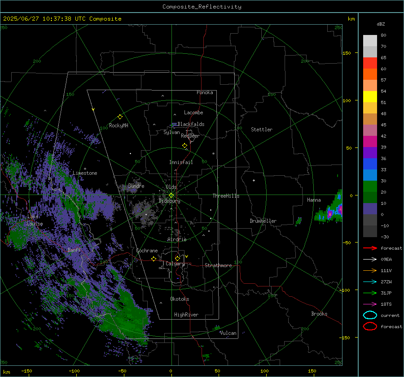Click the Drumheller city label
The width and height of the screenshot is (404, 377).
(263, 221)
